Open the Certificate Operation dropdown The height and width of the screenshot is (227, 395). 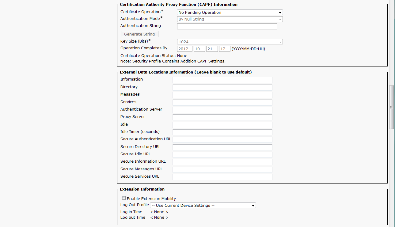coord(230,13)
